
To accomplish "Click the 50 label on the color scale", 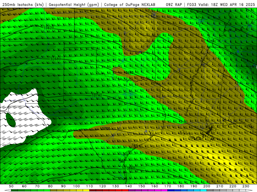I will tap(11, 186).
